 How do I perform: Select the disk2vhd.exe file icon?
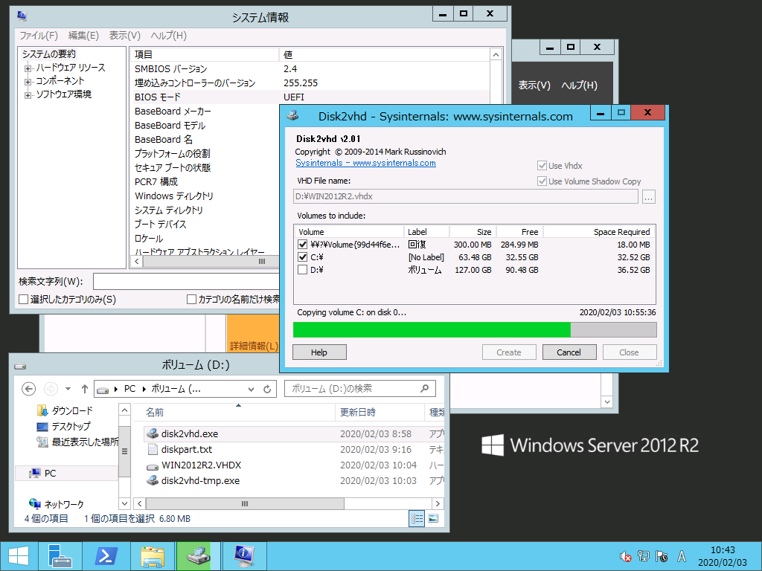point(153,433)
